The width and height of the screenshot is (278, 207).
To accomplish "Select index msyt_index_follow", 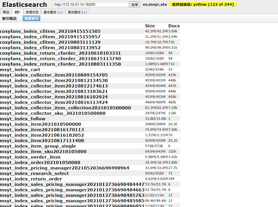I will click(23, 119).
